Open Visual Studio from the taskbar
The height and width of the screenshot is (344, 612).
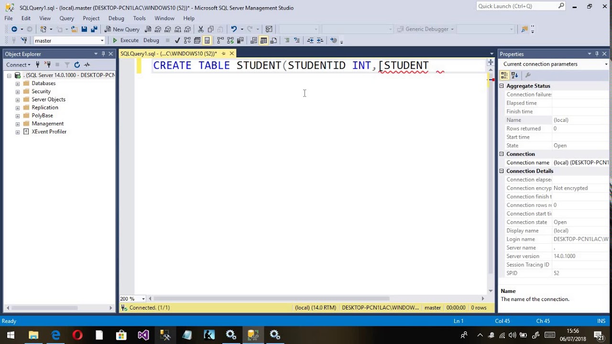click(x=143, y=335)
